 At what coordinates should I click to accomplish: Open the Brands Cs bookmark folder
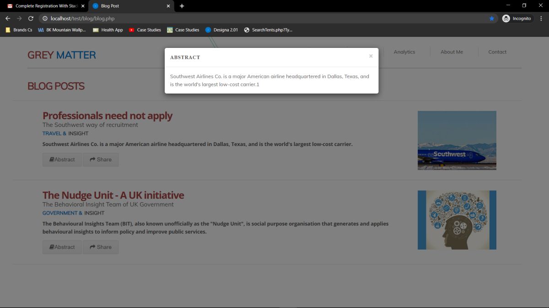click(x=19, y=30)
